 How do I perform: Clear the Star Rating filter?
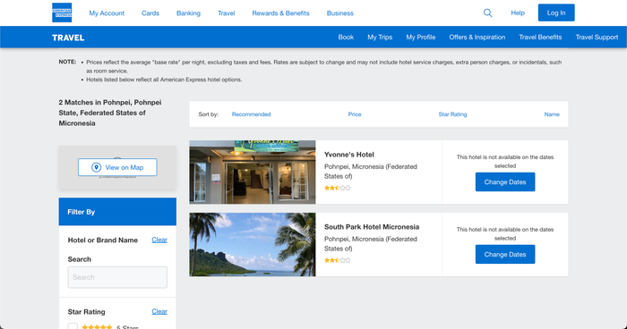(x=159, y=311)
